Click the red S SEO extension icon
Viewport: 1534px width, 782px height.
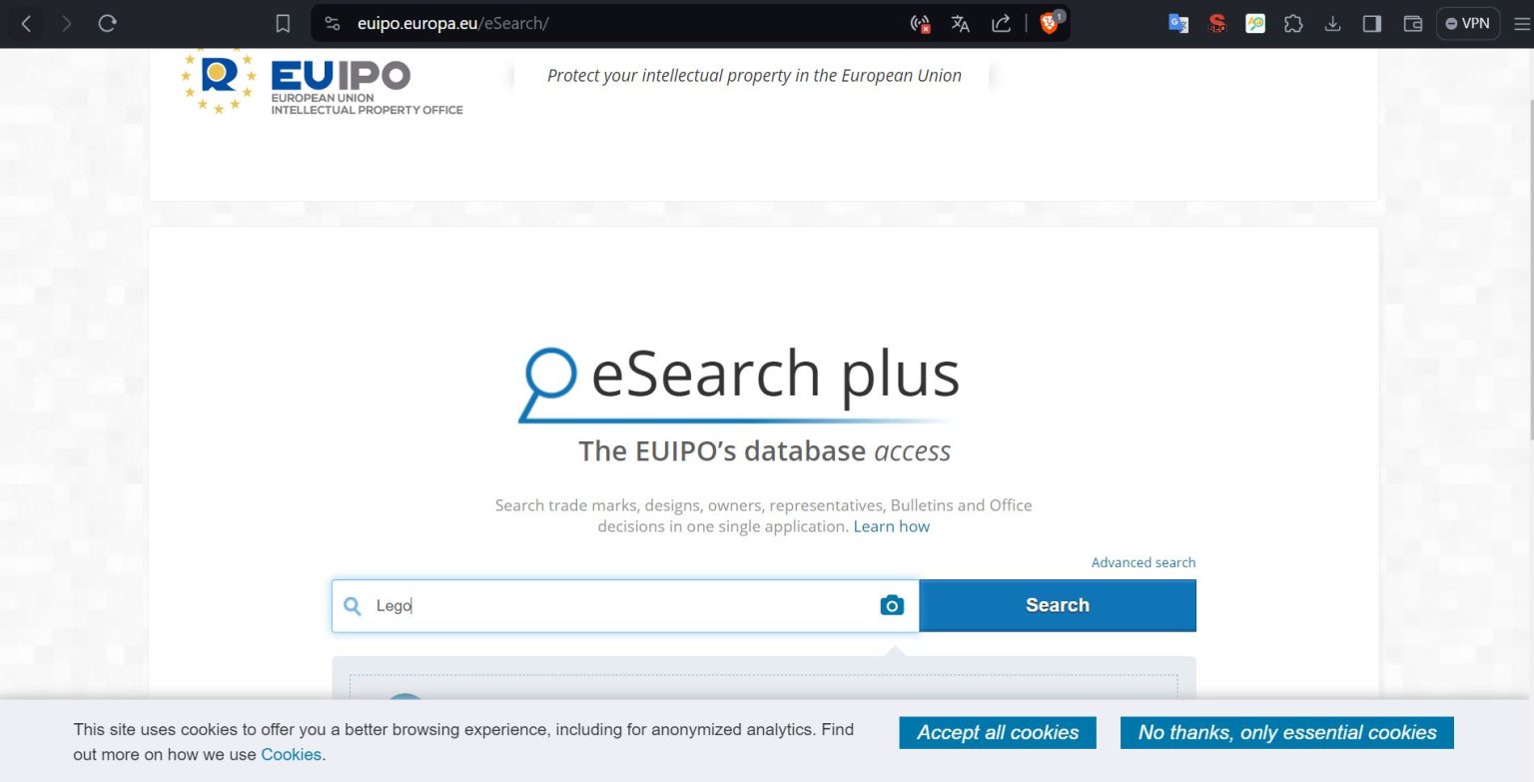(1216, 24)
